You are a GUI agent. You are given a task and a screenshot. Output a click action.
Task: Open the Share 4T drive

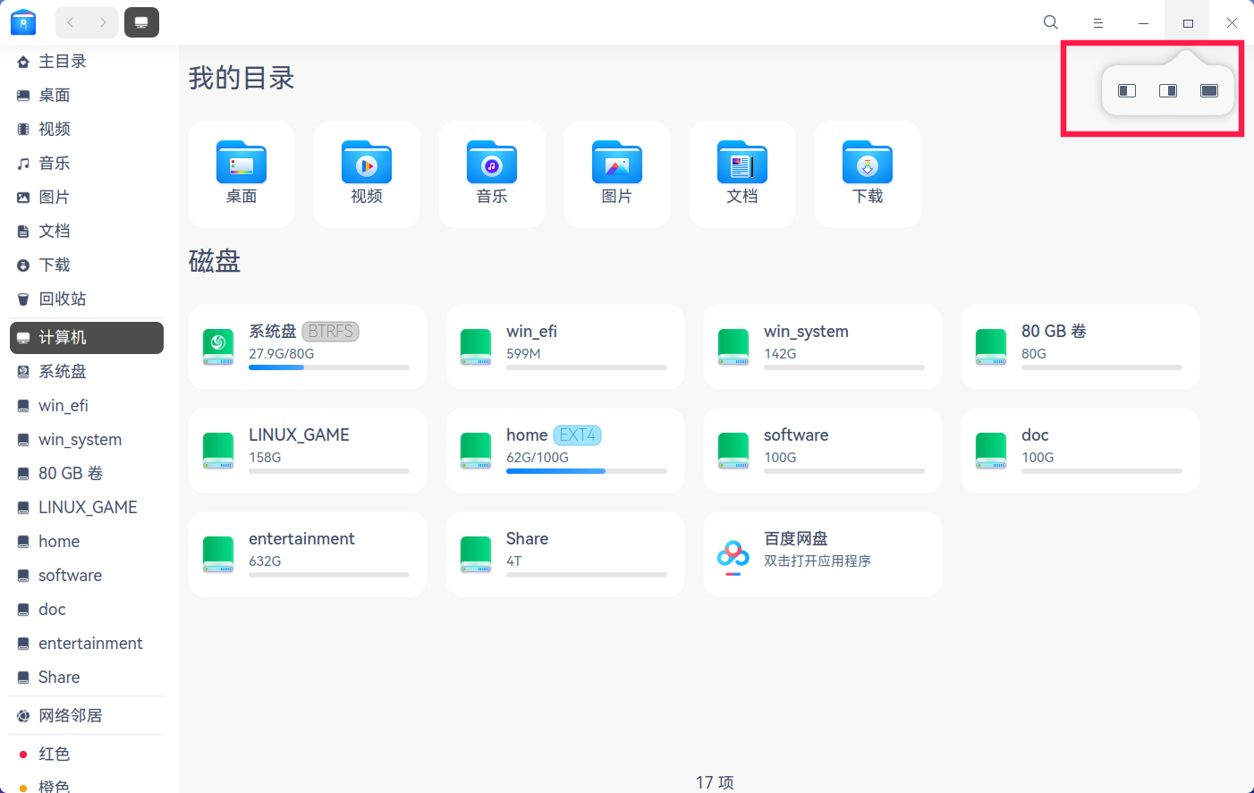click(564, 553)
